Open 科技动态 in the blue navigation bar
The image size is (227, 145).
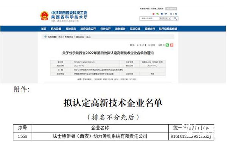click(71, 29)
